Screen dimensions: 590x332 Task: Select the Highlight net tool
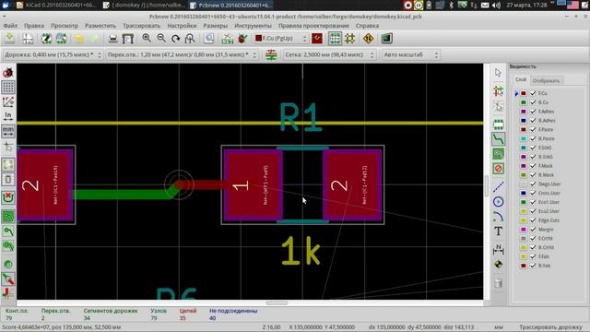[x=498, y=90]
